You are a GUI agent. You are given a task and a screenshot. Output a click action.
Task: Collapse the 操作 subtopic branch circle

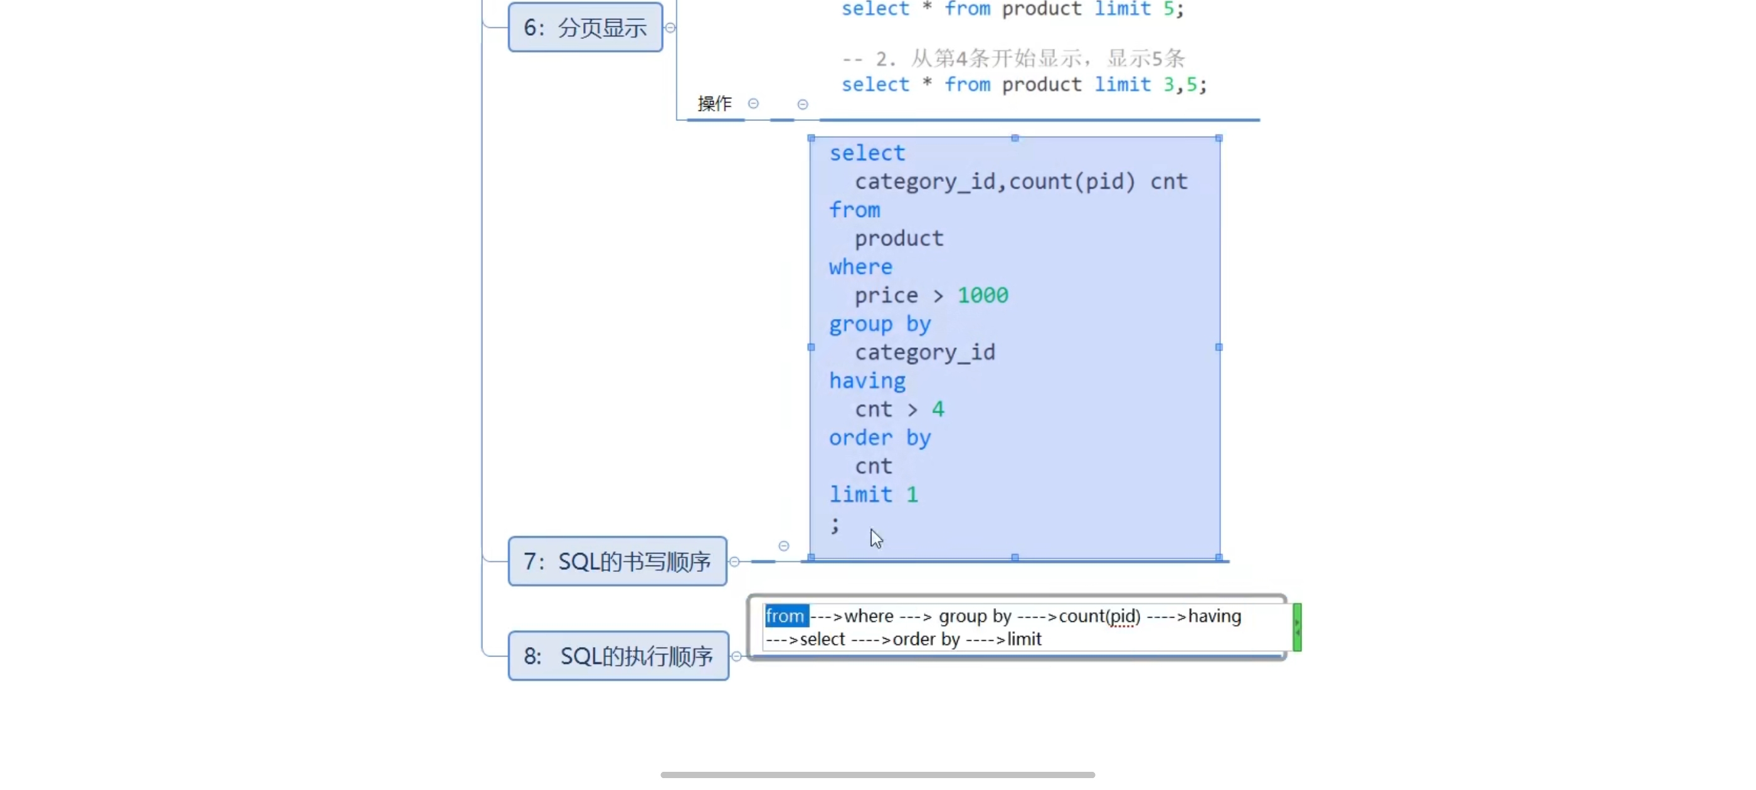coord(753,103)
